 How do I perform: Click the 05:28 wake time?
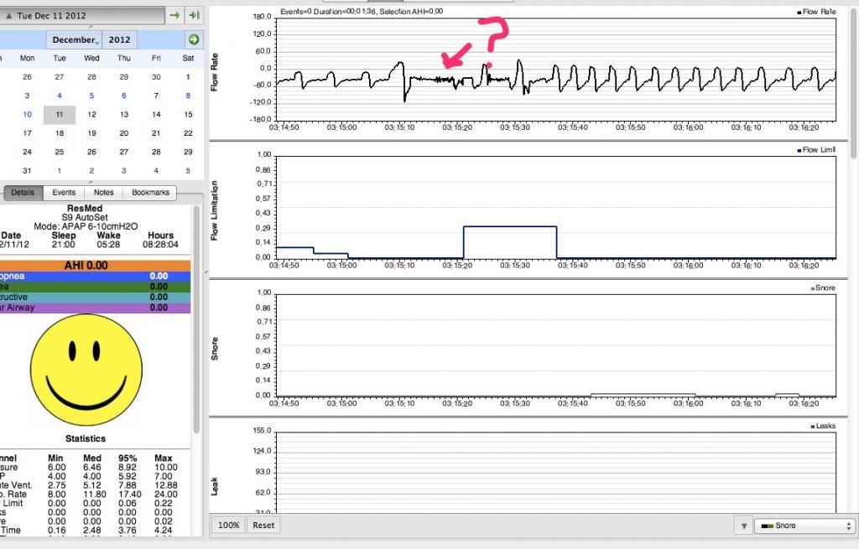tap(108, 245)
